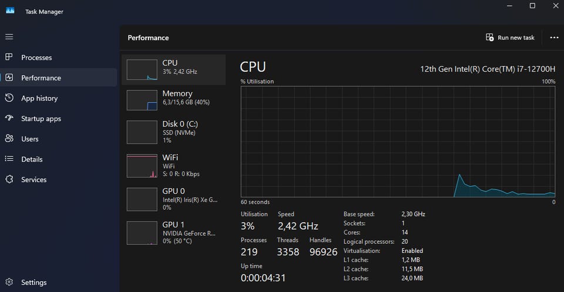Screen dimensions: 564x292
Task: Click the % Utilisation graph label
Action: click(257, 82)
